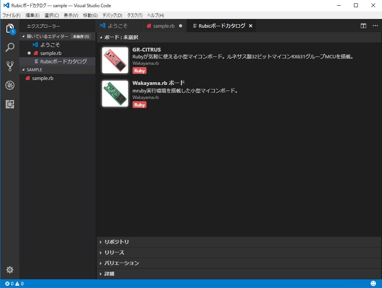Open the Manage gear icon

tap(10, 270)
